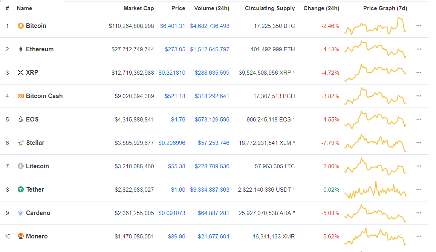Click the Ethereum 7-day price graph
The height and width of the screenshot is (252, 436).
point(375,49)
